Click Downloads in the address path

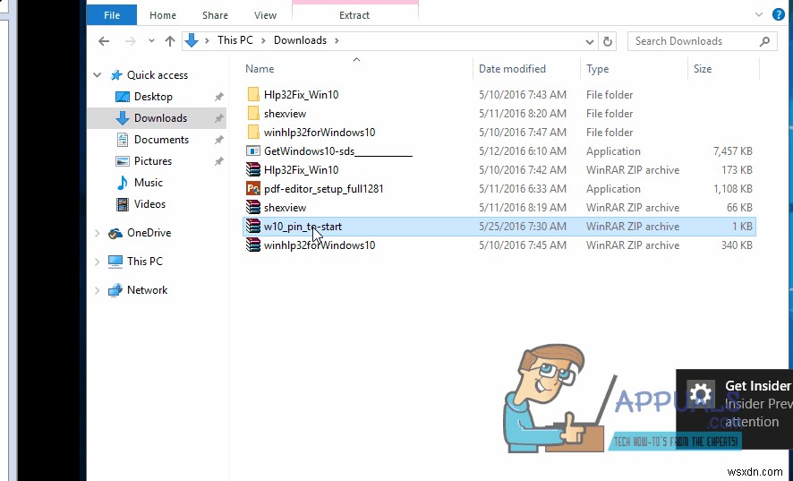300,40
